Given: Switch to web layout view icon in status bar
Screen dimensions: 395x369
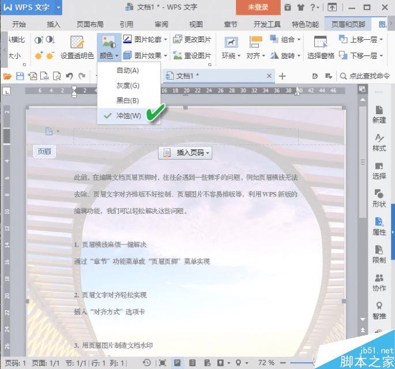Looking at the screenshot, I should (207, 363).
